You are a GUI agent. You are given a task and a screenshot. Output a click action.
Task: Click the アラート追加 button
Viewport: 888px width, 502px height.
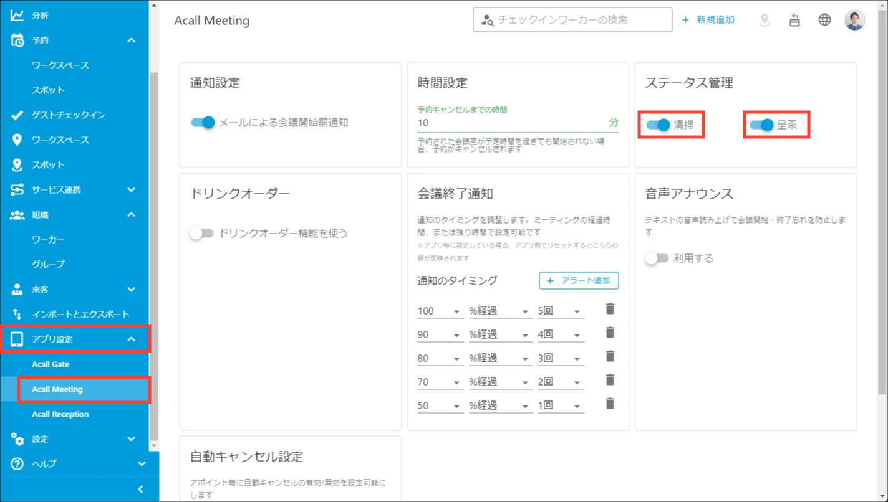579,280
